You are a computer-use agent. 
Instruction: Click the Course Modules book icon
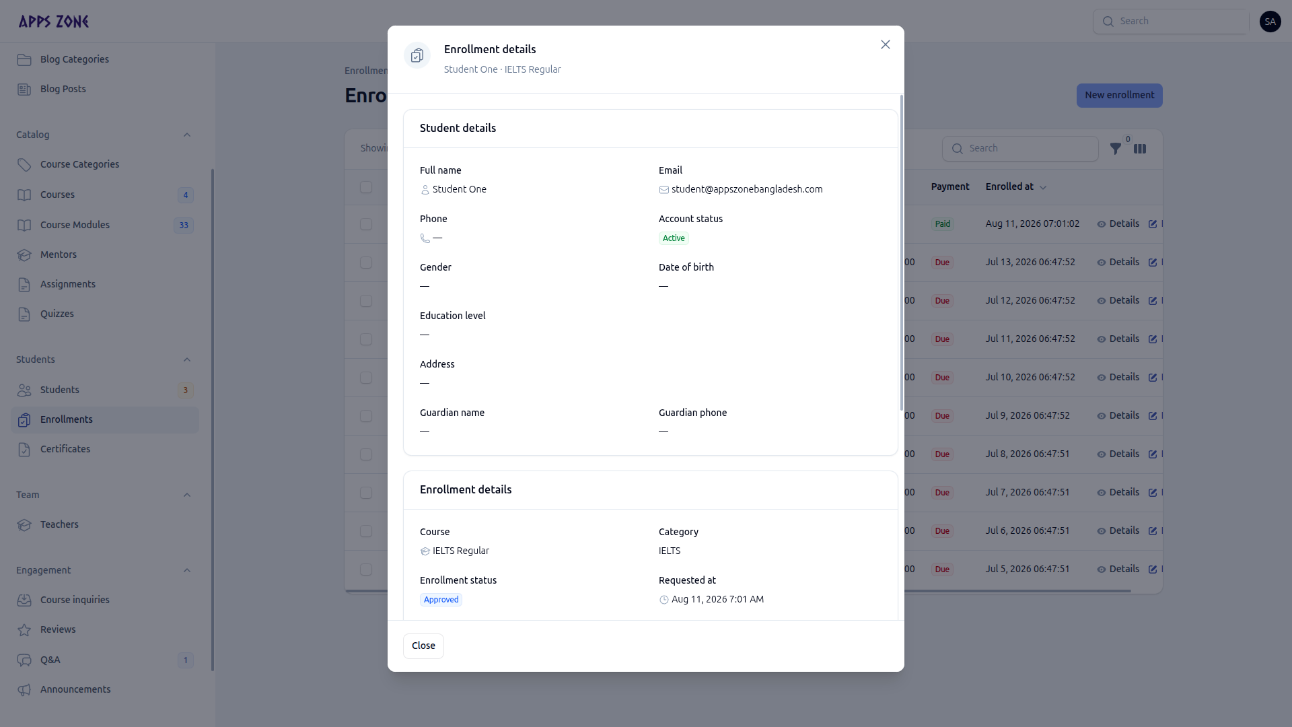click(x=24, y=225)
